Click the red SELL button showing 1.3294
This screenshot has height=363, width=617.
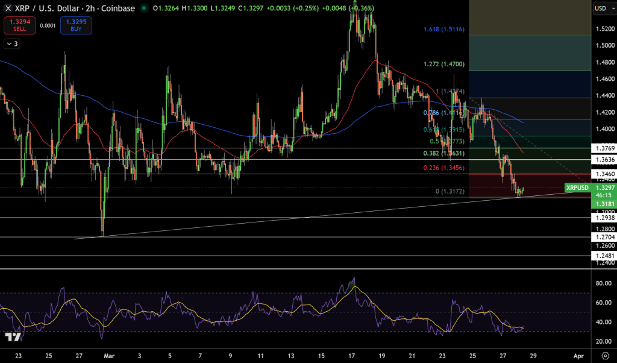click(19, 25)
